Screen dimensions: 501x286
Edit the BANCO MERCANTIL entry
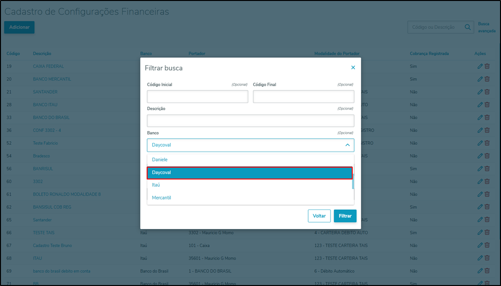click(480, 79)
